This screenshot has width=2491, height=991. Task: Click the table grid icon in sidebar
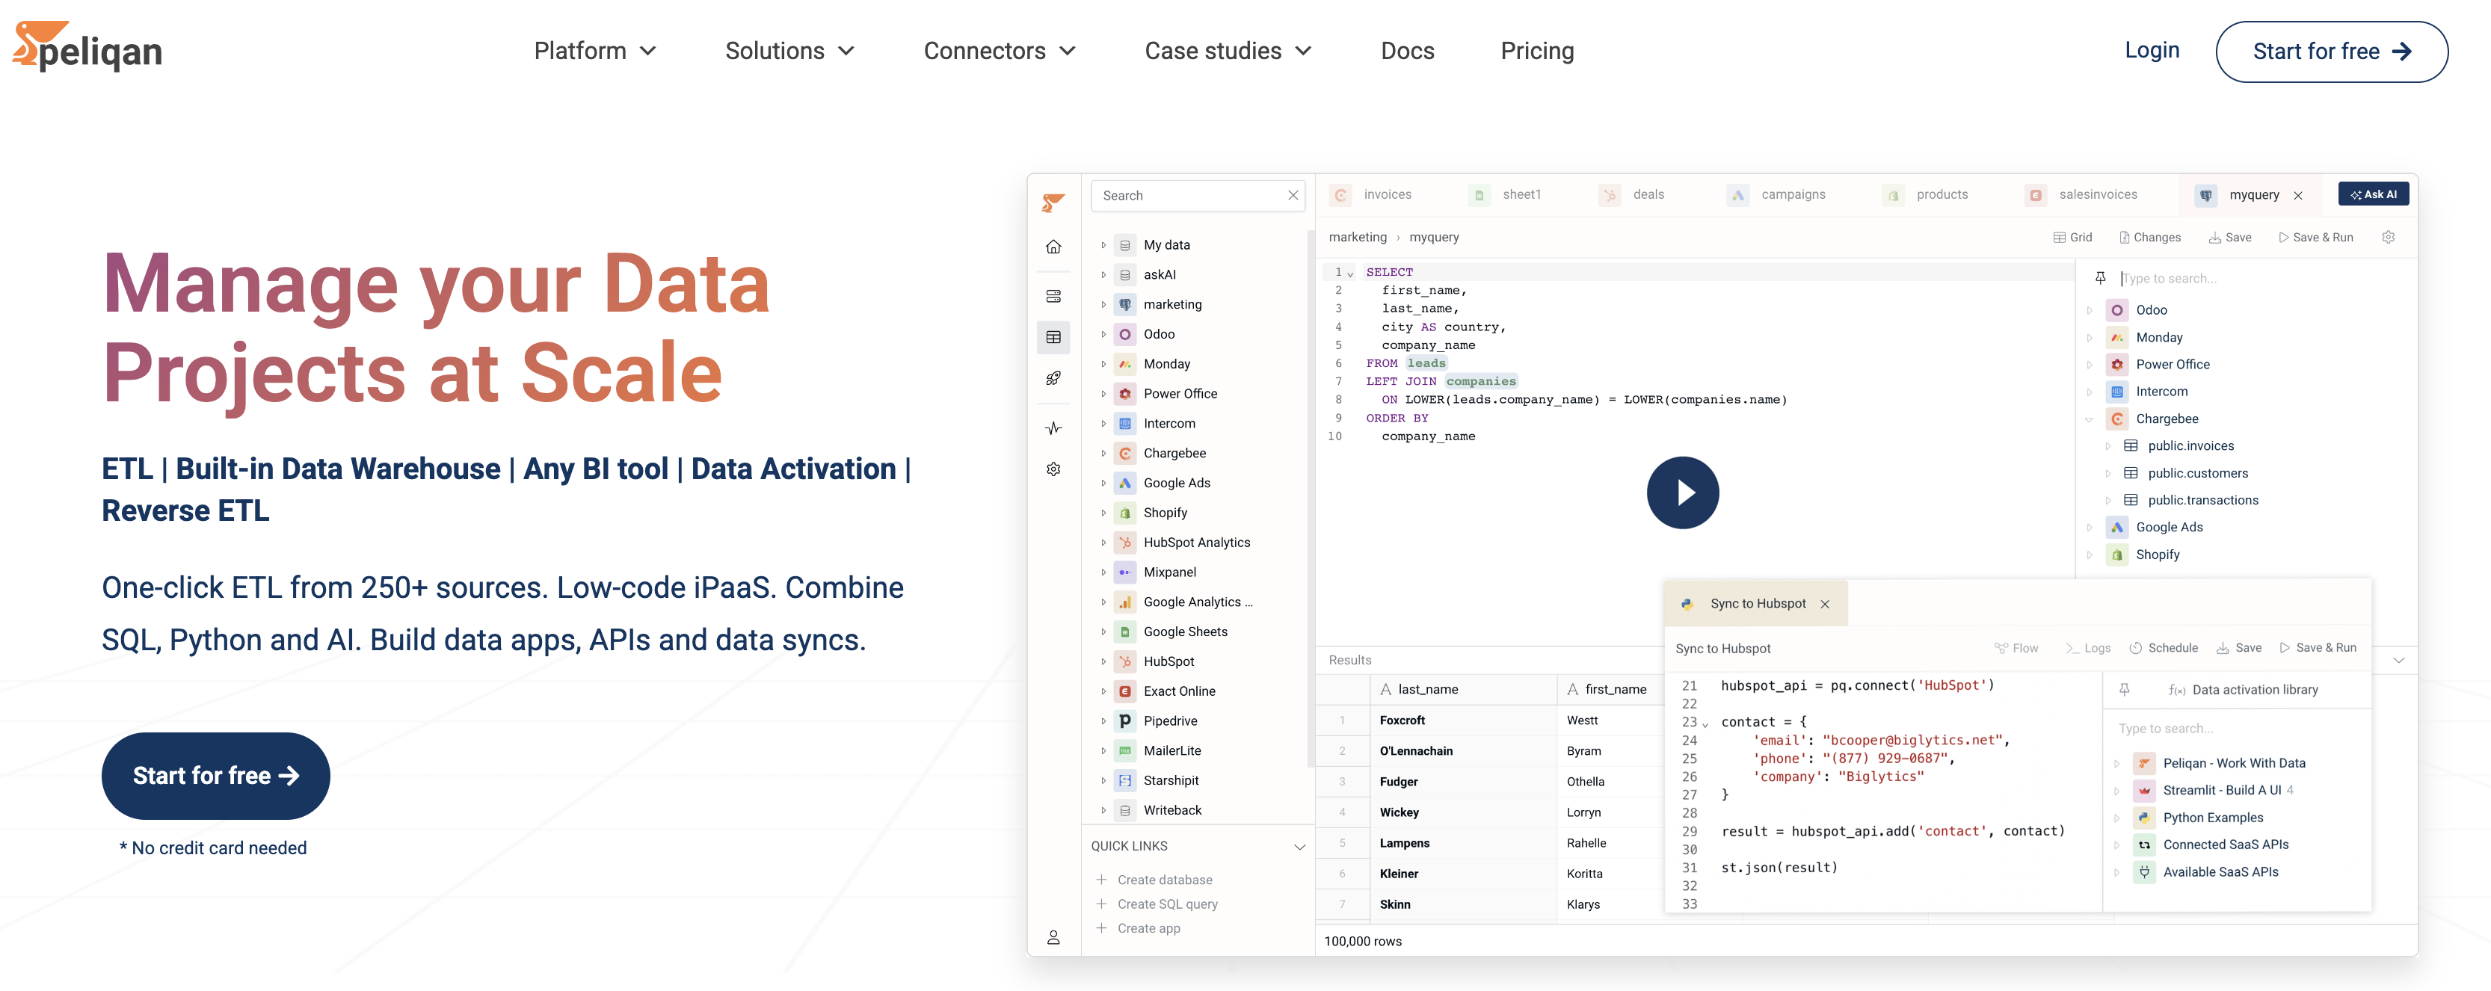point(1053,337)
